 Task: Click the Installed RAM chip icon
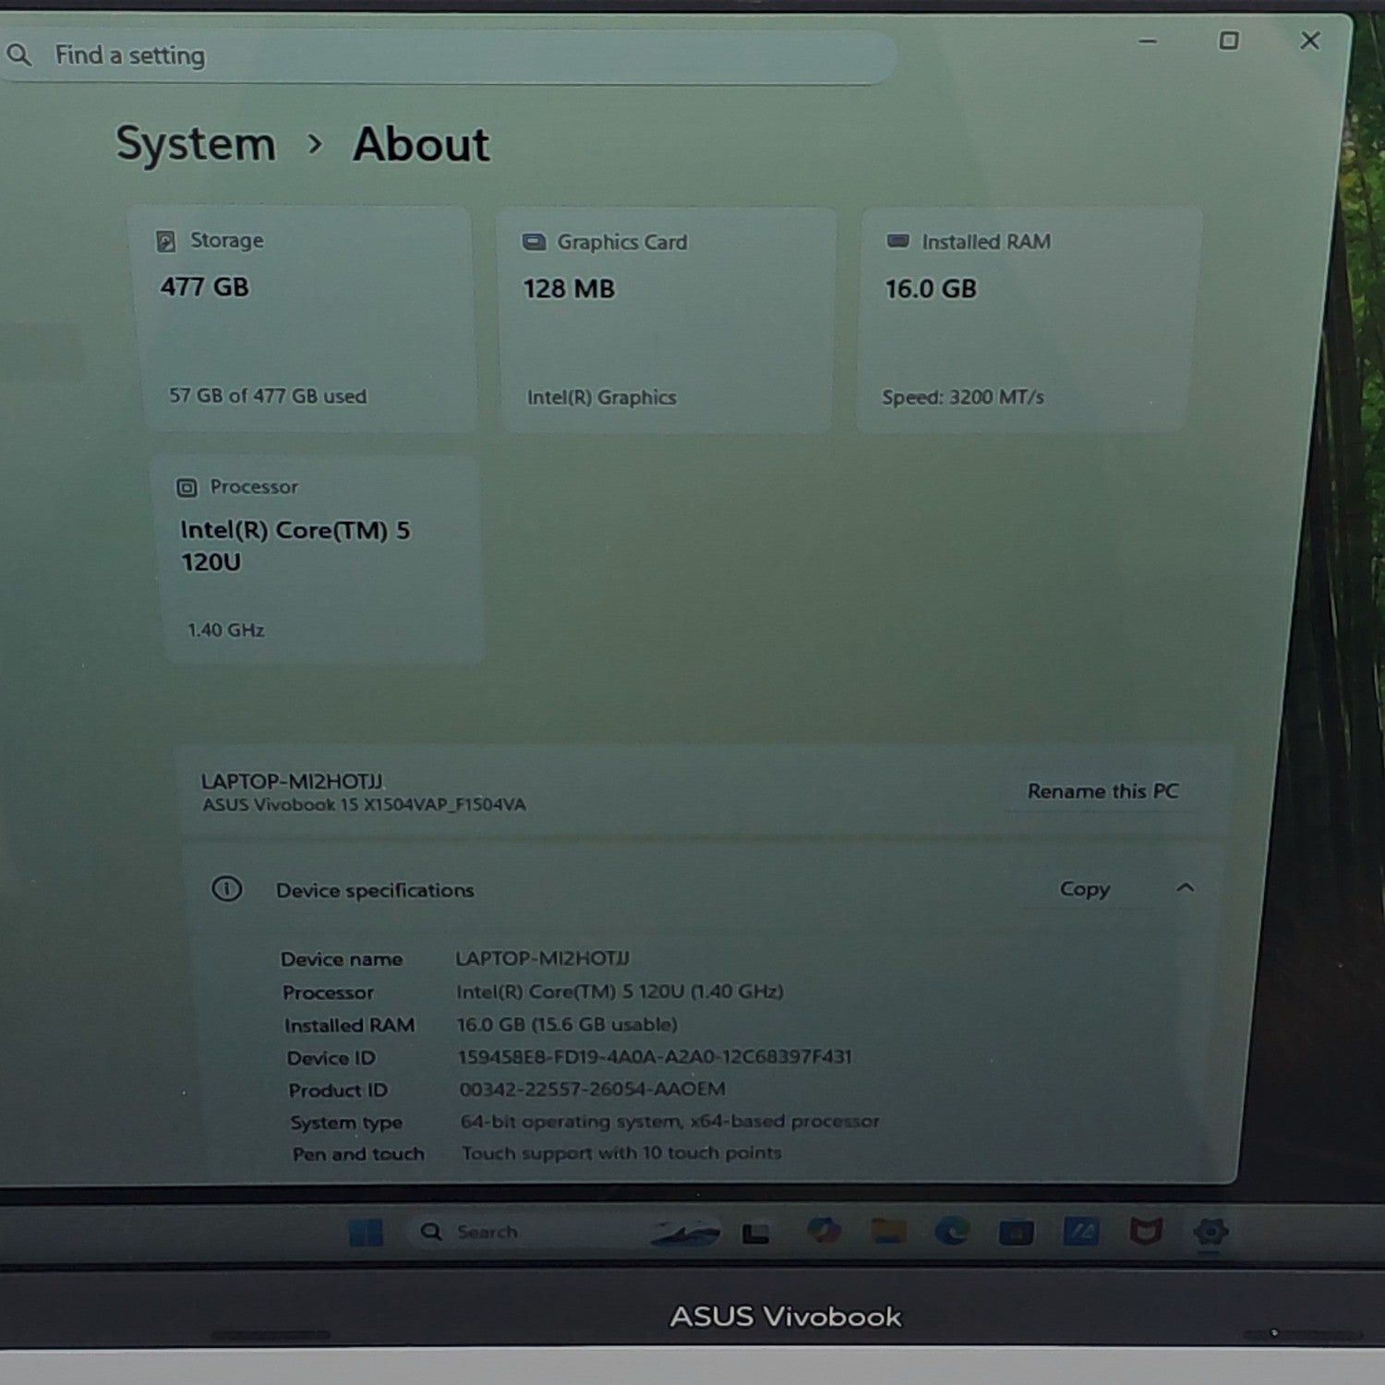(x=897, y=241)
